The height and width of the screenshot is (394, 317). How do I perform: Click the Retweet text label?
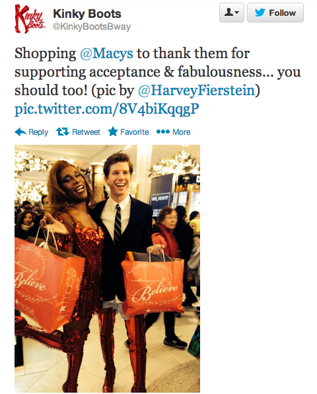tap(86, 132)
